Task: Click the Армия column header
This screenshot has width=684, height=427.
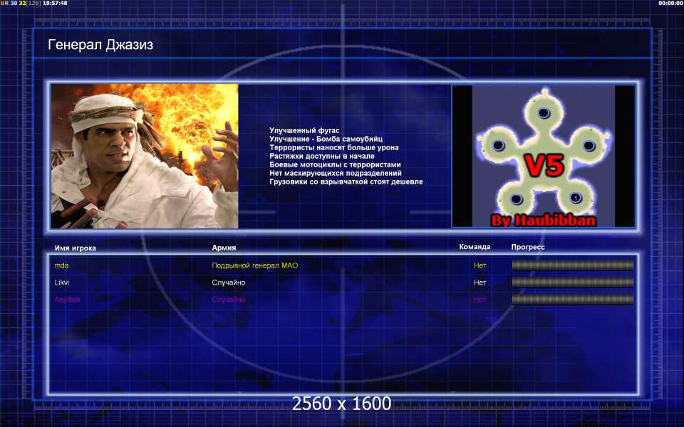Action: [224, 248]
